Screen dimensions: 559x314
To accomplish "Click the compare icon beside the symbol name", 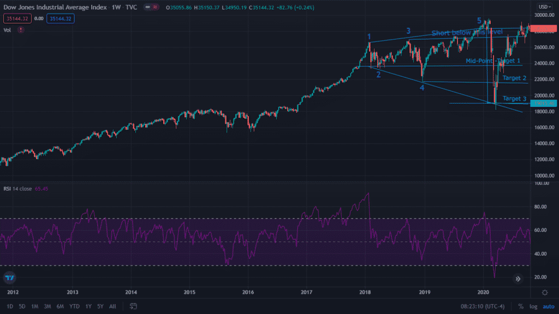I will click(x=154, y=8).
